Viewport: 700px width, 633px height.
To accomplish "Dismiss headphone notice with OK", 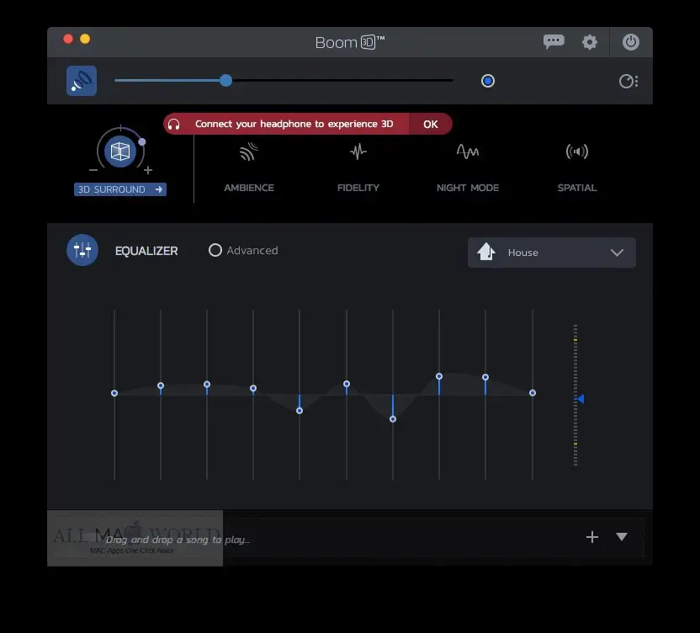I will tap(431, 125).
